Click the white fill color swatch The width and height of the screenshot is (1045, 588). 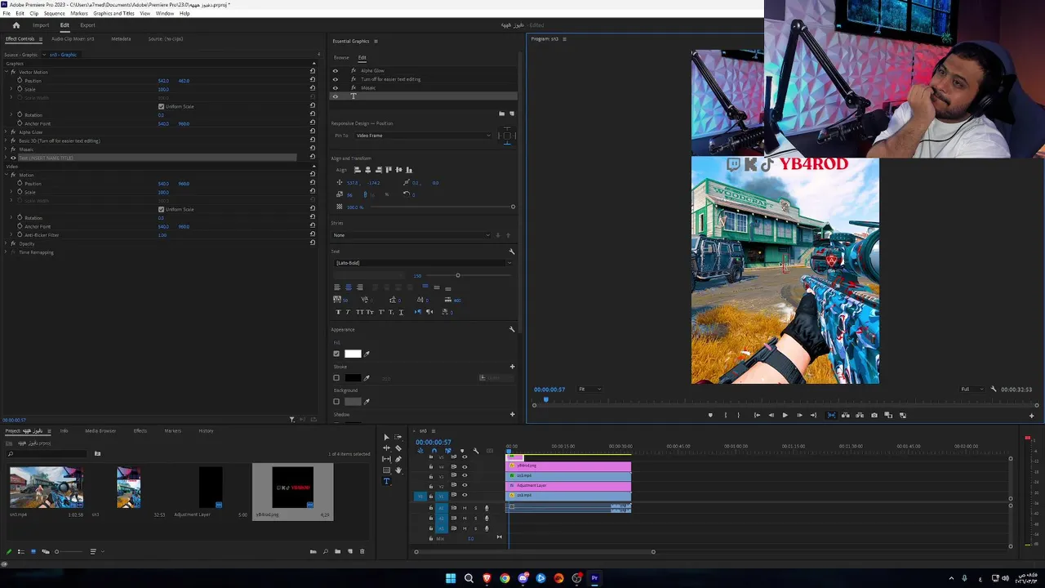(x=353, y=354)
